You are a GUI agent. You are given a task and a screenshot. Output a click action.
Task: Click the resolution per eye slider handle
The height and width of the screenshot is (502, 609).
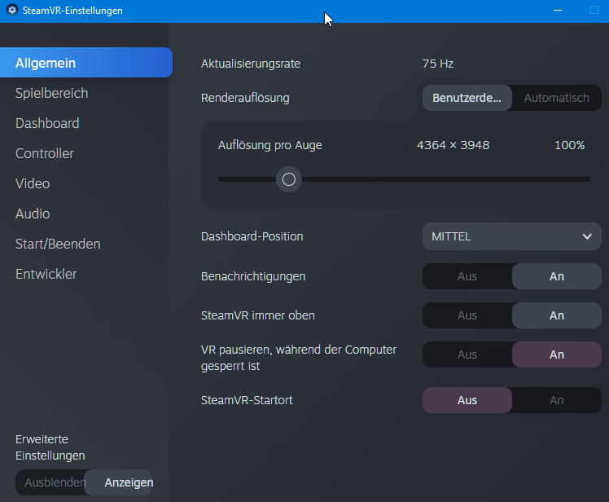pyautogui.click(x=288, y=179)
